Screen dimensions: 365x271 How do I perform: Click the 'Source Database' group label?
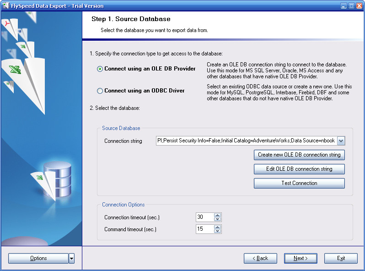pos(121,128)
